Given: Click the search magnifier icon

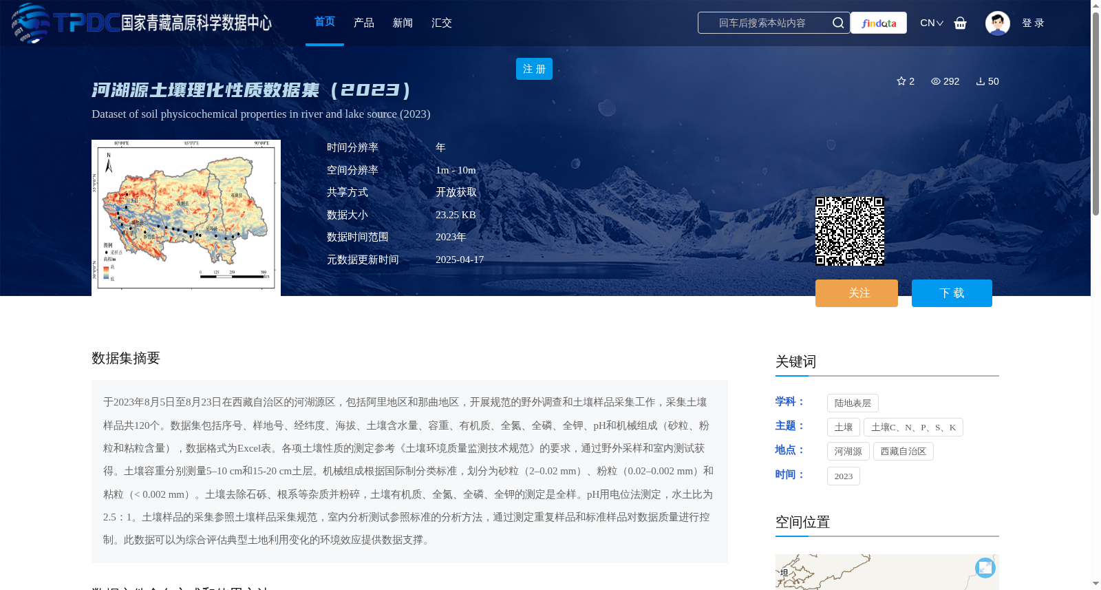Looking at the screenshot, I should click(837, 23).
